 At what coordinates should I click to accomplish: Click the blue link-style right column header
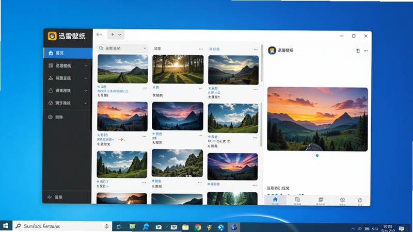[x=214, y=49]
